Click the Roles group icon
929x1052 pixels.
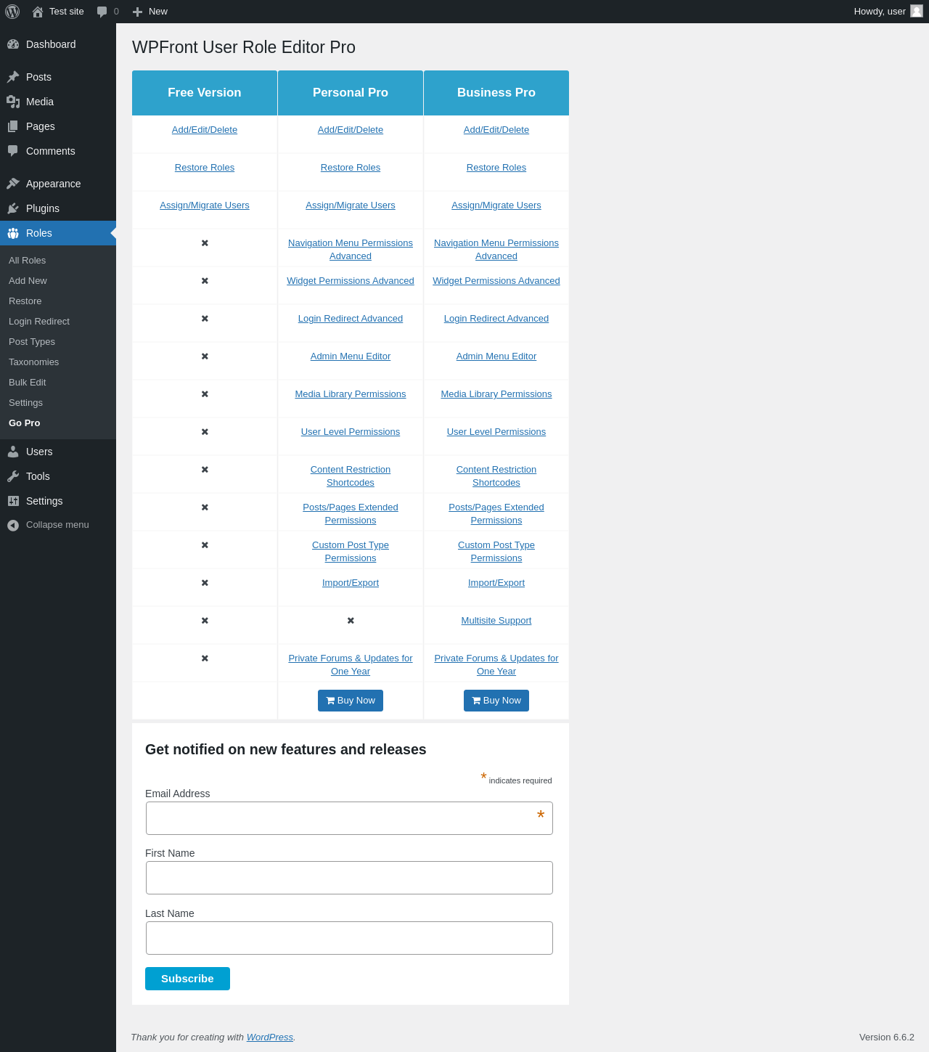(13, 233)
